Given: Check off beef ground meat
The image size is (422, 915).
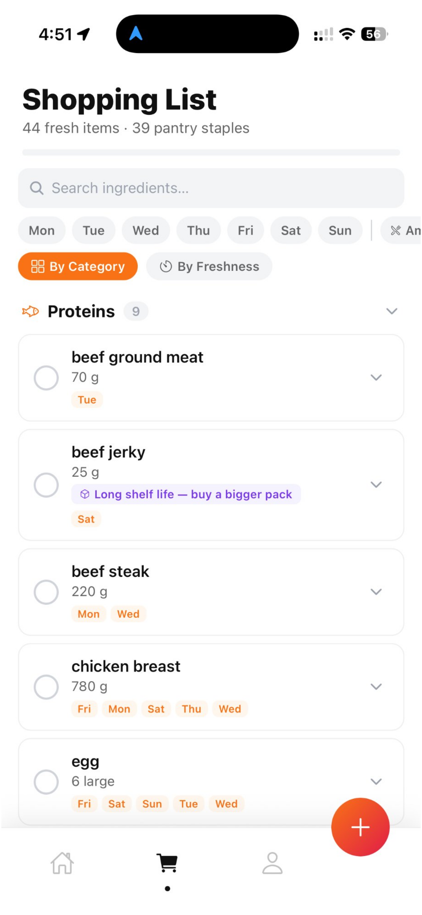Looking at the screenshot, I should point(46,378).
